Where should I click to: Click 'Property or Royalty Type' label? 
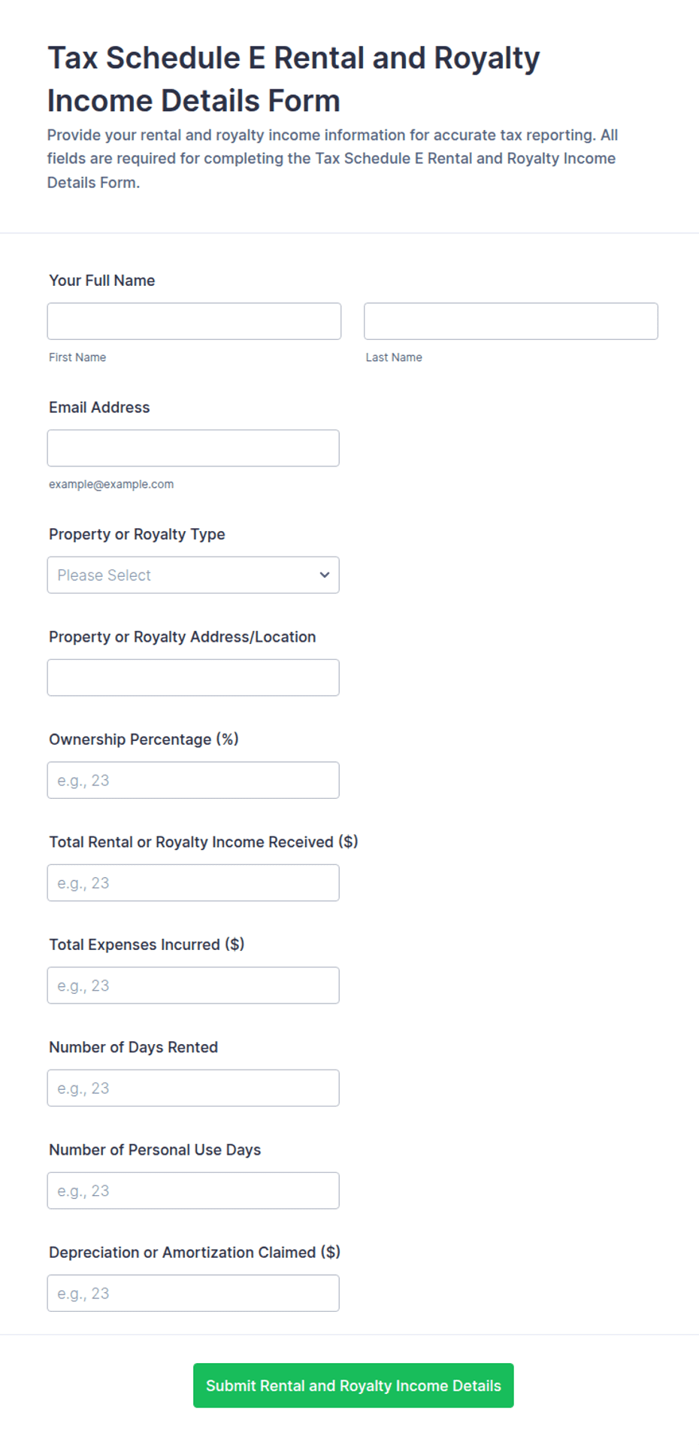pyautogui.click(x=137, y=534)
